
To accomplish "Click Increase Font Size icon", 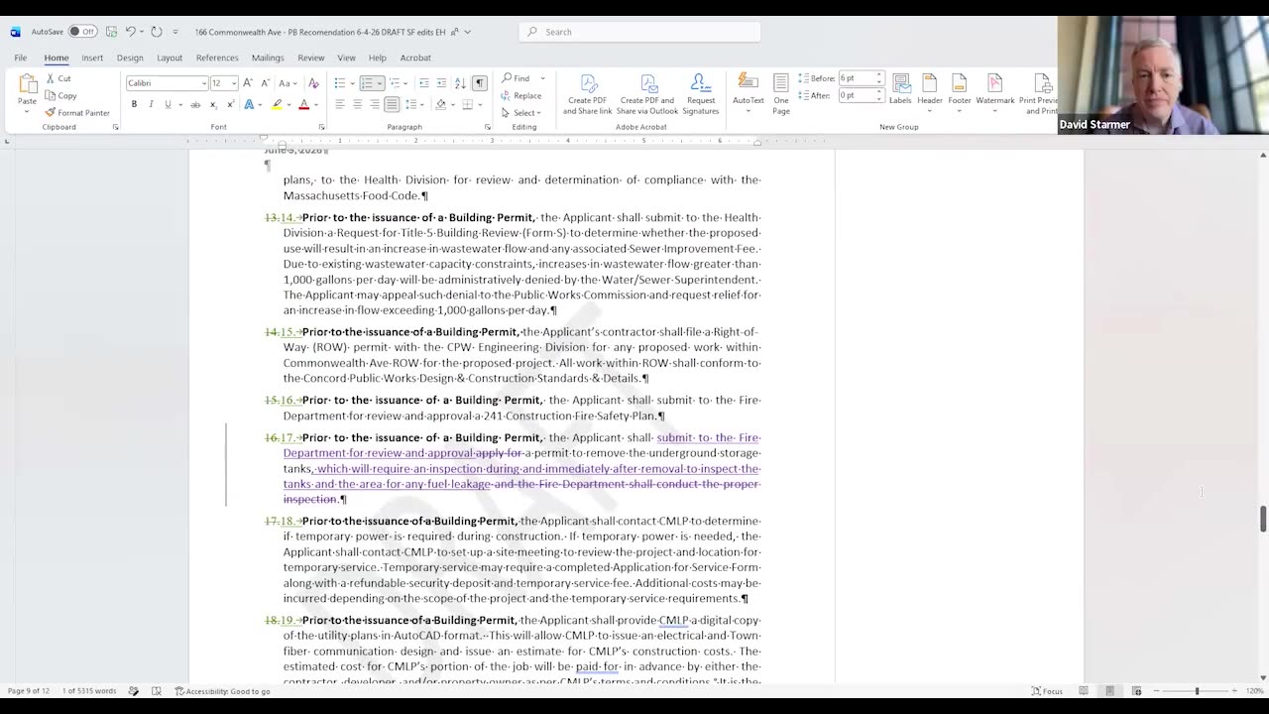I will pyautogui.click(x=248, y=83).
